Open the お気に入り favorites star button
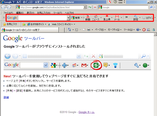 point(10,24)
